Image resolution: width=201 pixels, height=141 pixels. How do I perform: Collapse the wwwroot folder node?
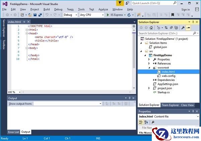[149, 67]
